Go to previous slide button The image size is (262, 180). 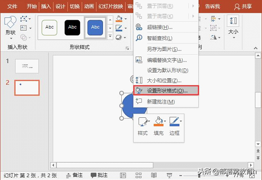point(258,151)
